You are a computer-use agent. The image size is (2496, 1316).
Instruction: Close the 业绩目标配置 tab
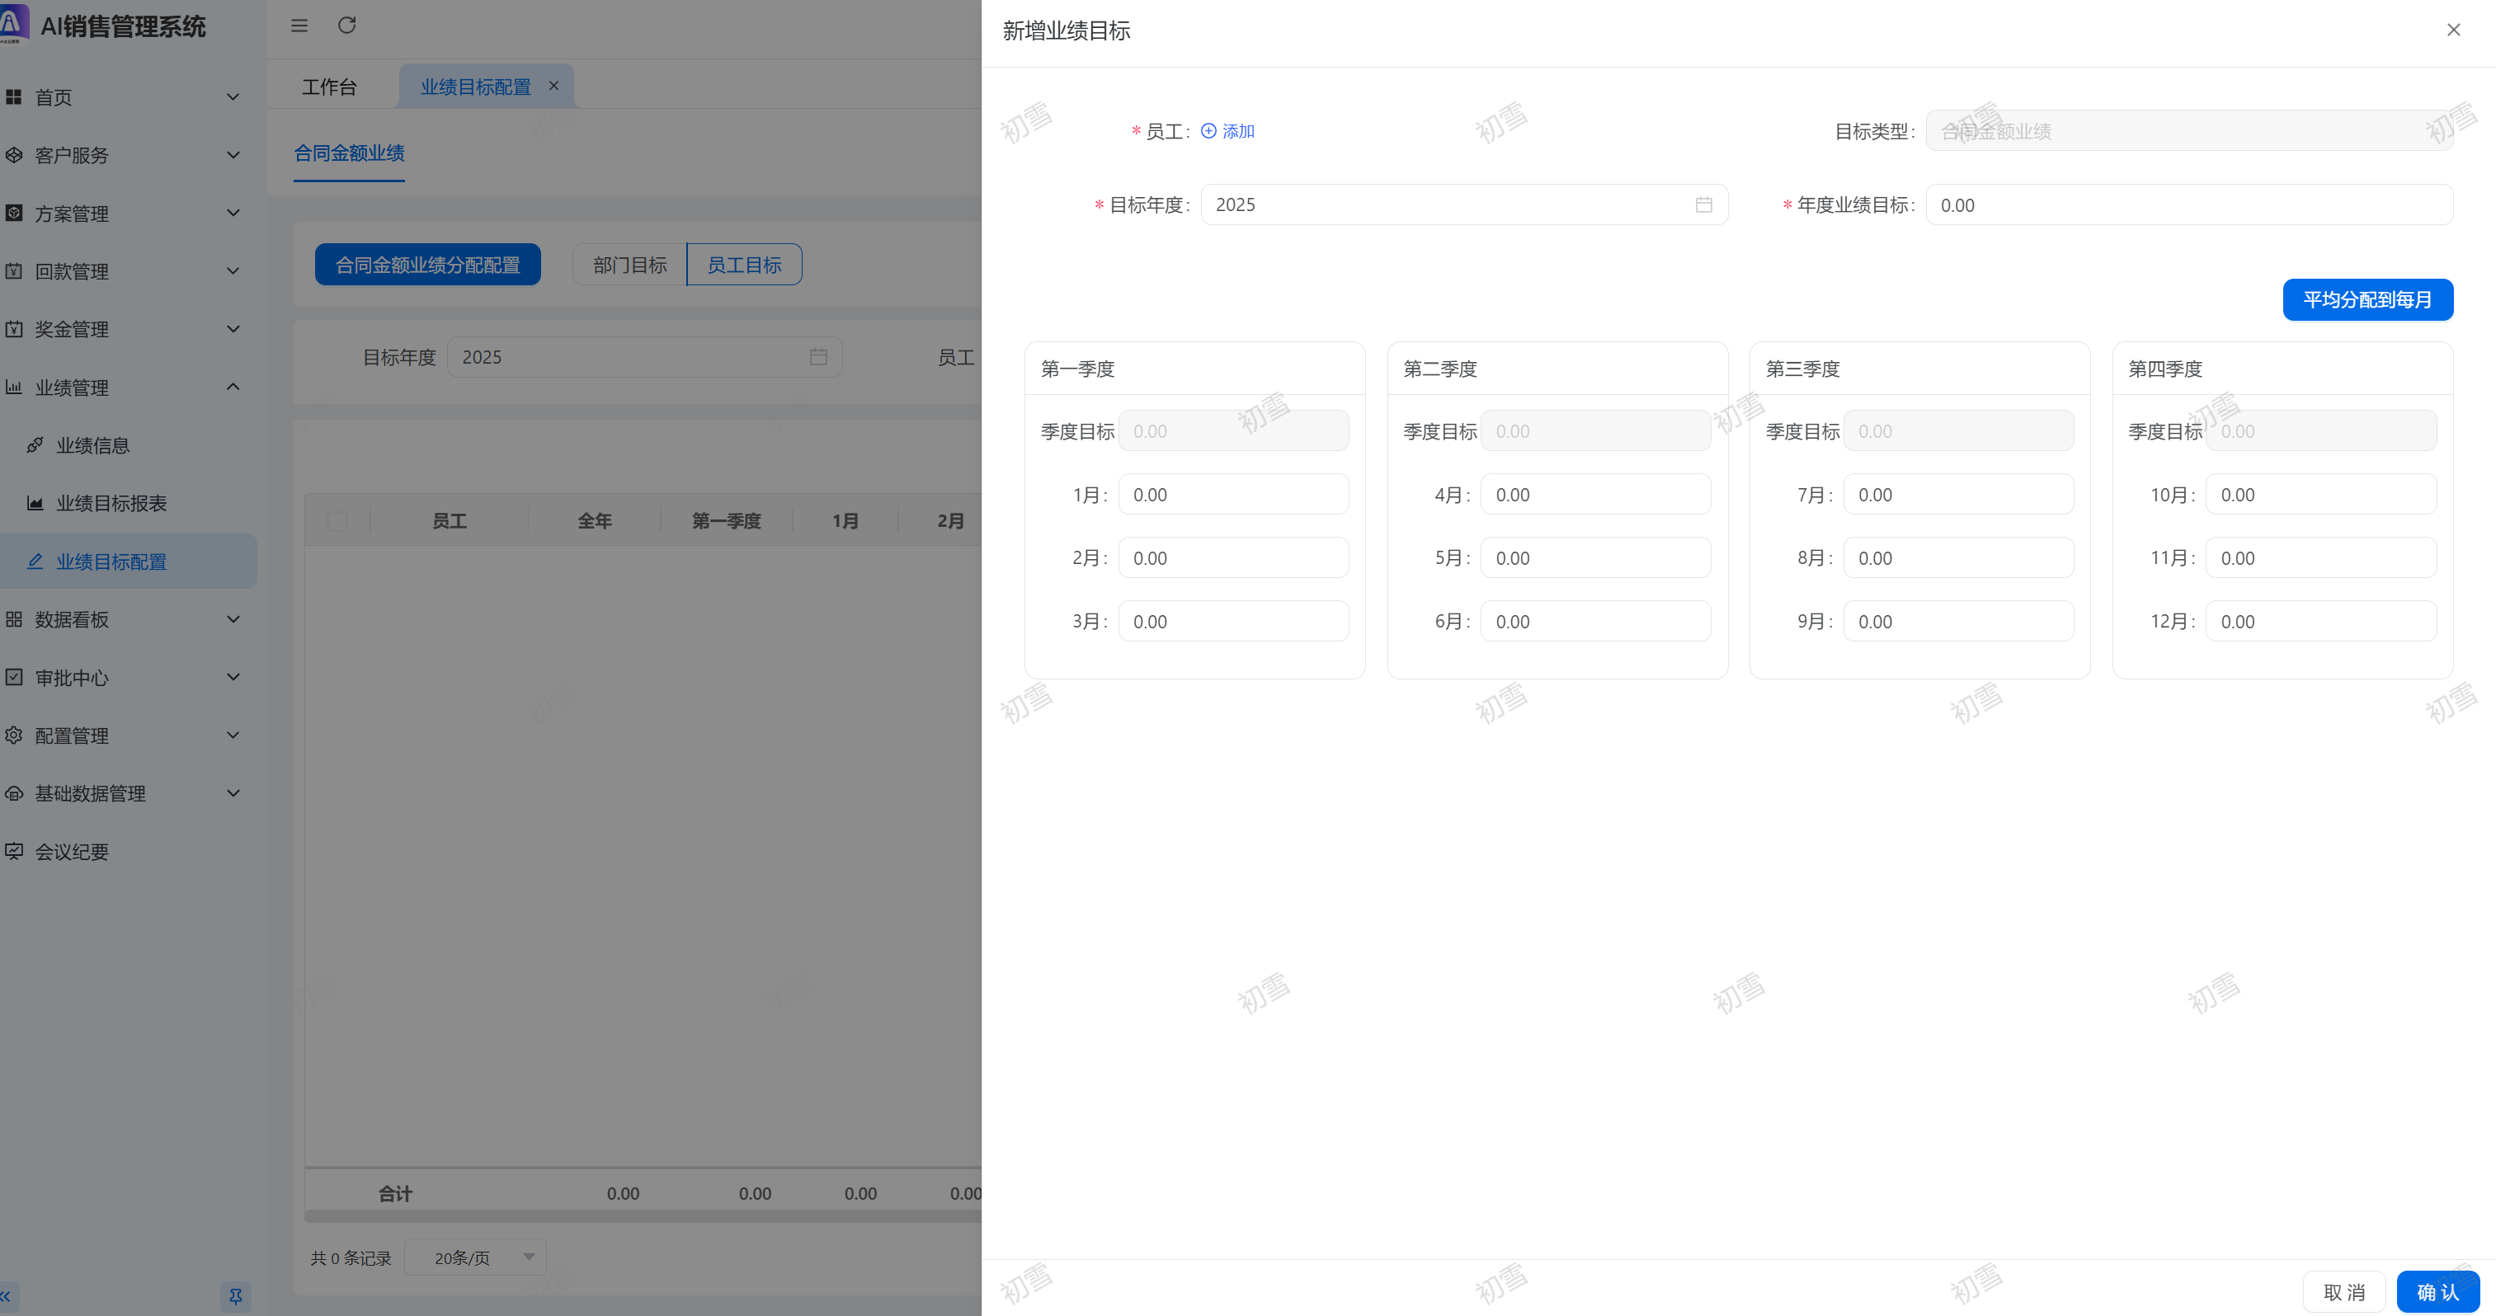553,85
